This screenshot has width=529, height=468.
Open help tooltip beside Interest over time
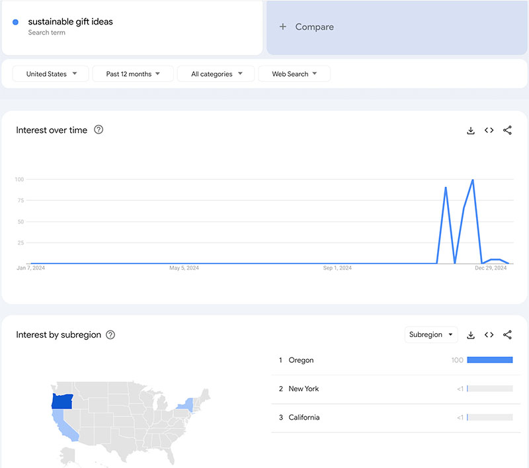pos(98,130)
